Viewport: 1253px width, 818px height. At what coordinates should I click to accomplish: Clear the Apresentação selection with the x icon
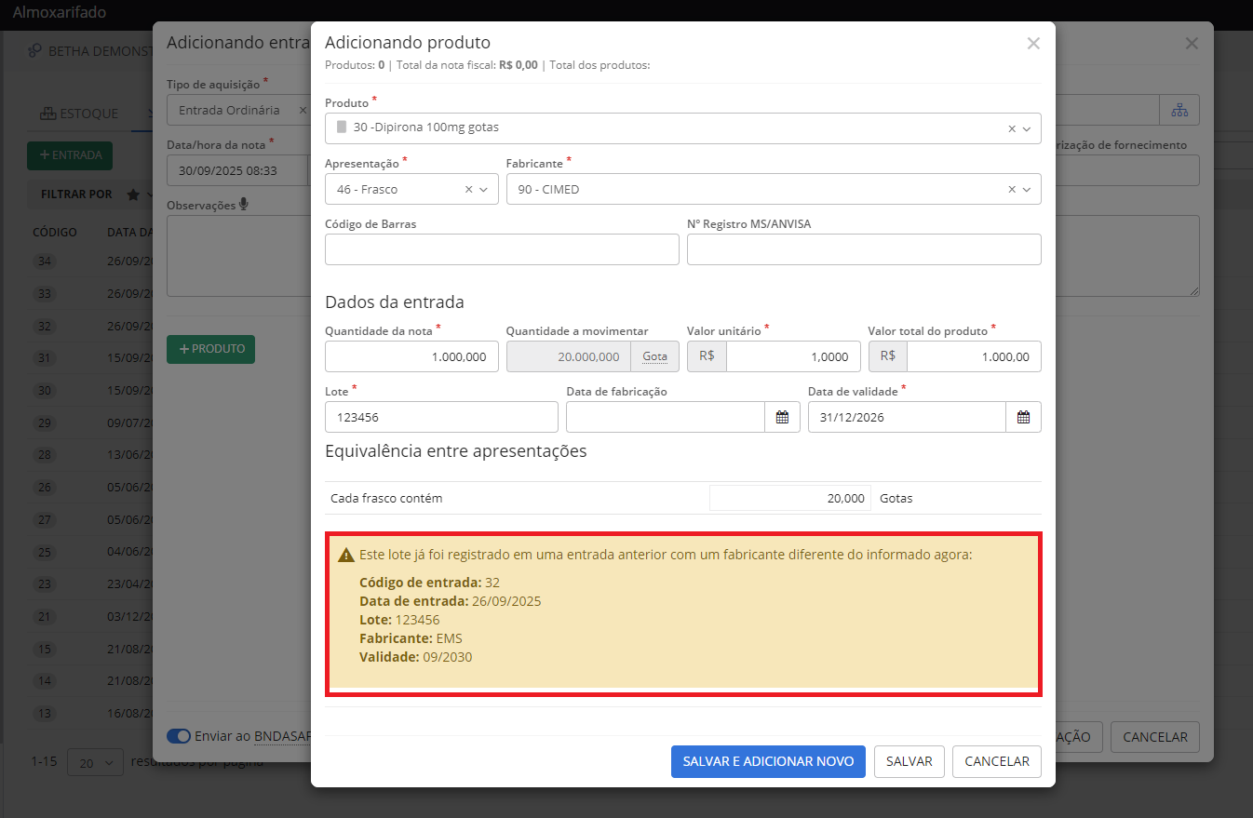[x=469, y=190]
